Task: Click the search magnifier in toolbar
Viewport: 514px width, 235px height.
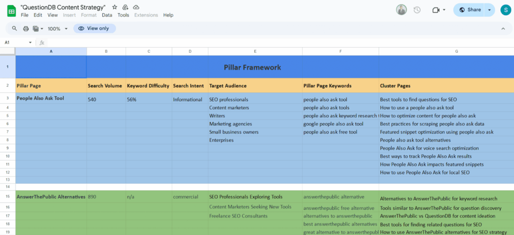Action: (x=15, y=29)
